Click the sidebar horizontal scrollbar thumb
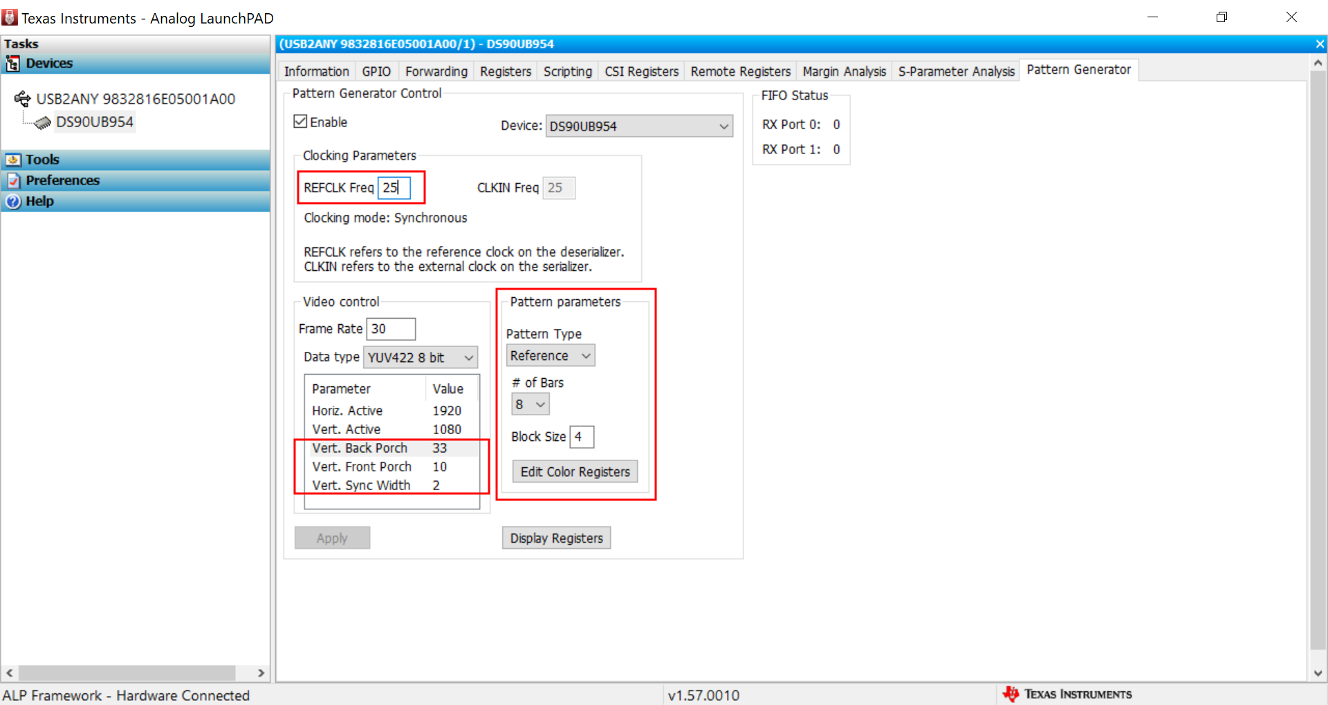 pos(127,673)
